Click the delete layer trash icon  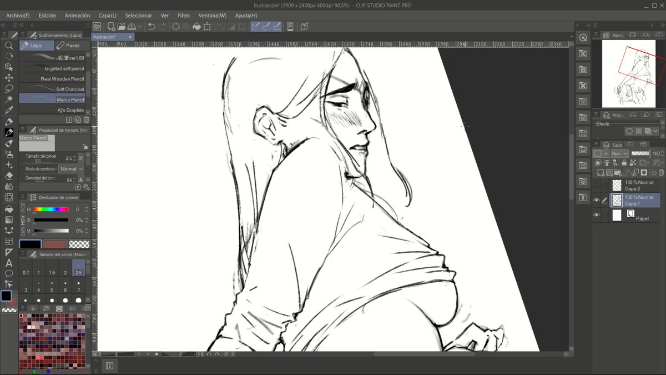pyautogui.click(x=660, y=172)
